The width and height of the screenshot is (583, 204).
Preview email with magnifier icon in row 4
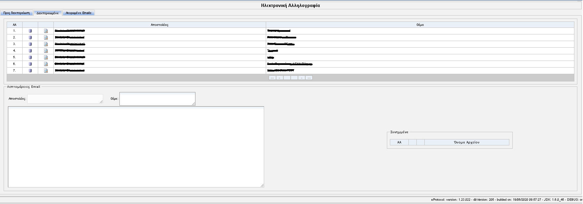click(x=46, y=51)
